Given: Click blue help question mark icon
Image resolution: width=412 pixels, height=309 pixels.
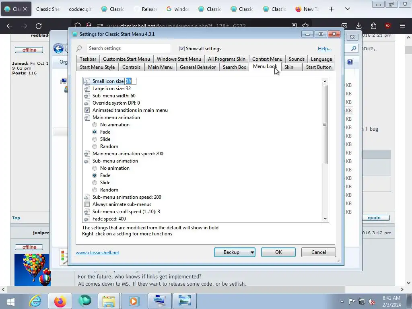Looking at the screenshot, I should tap(350, 62).
